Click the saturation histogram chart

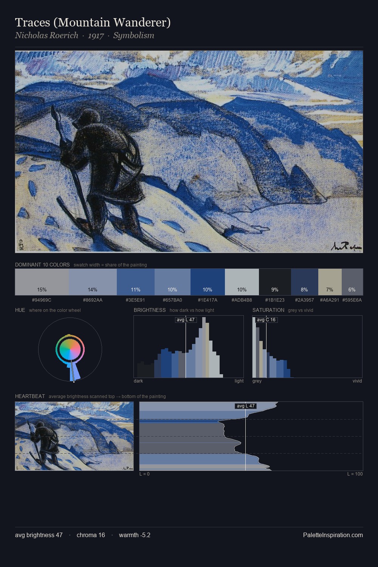307,347
